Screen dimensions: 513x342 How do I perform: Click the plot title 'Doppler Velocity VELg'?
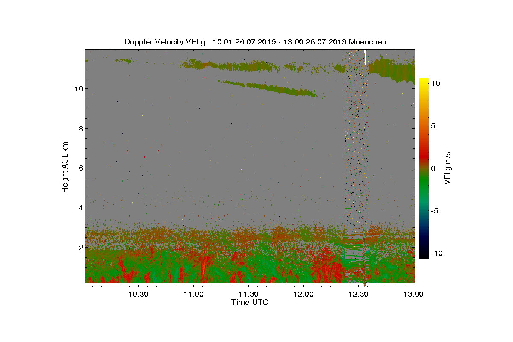[x=165, y=42]
